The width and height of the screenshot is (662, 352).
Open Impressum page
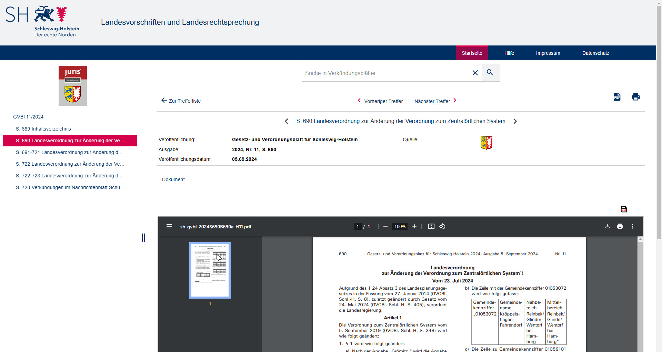548,53
